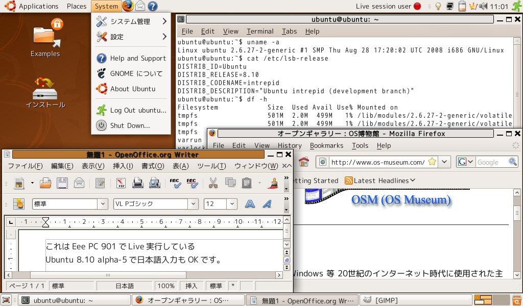
Task: Toggle 挿入 insert mode in status bar
Action: coord(191,286)
